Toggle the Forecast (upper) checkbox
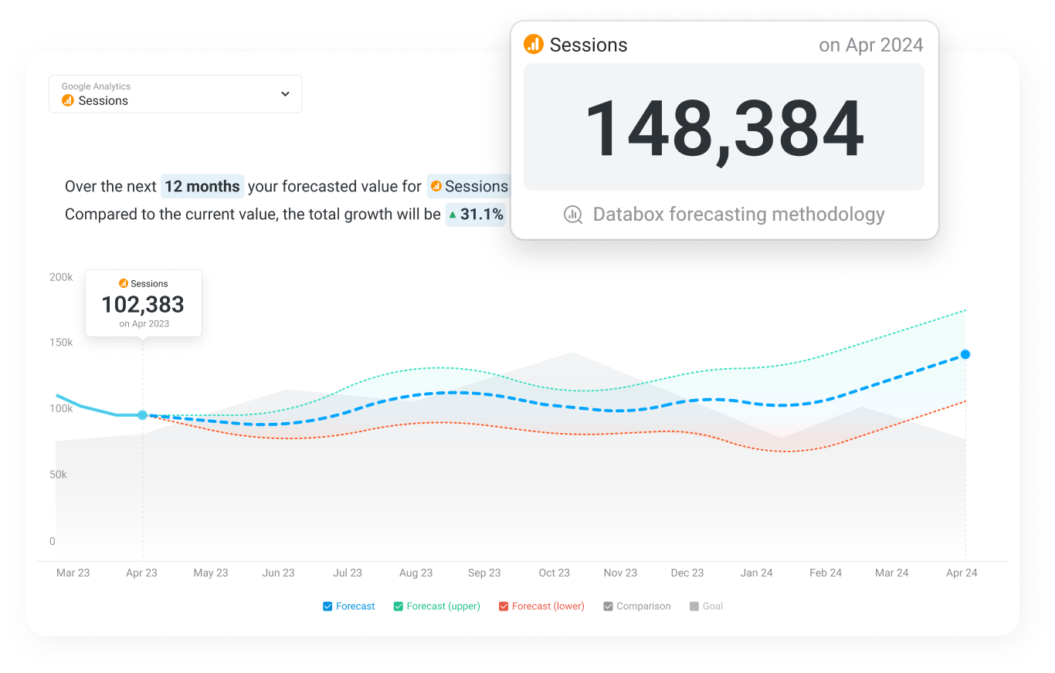Screen dimensions: 1055x673 point(399,607)
